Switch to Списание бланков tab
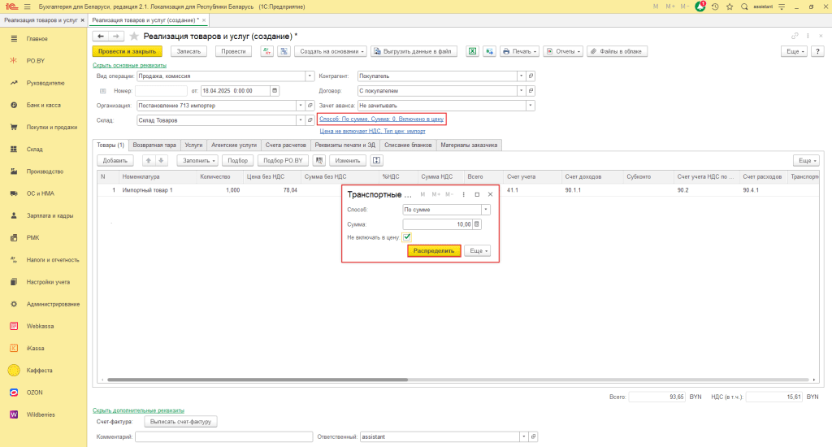This screenshot has width=832, height=447. click(x=408, y=145)
